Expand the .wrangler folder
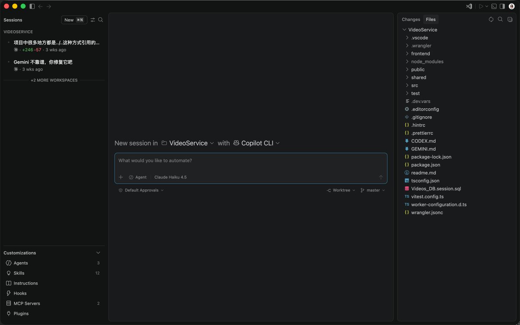This screenshot has height=325, width=520. point(457,45)
